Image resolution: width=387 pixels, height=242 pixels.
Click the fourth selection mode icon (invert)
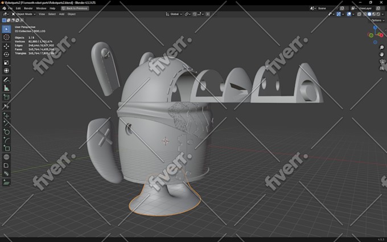[17, 20]
